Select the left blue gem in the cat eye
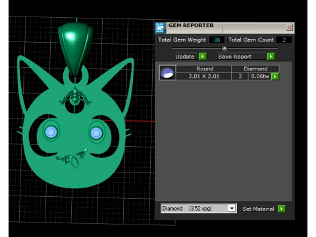The image size is (316, 237). pos(51,132)
